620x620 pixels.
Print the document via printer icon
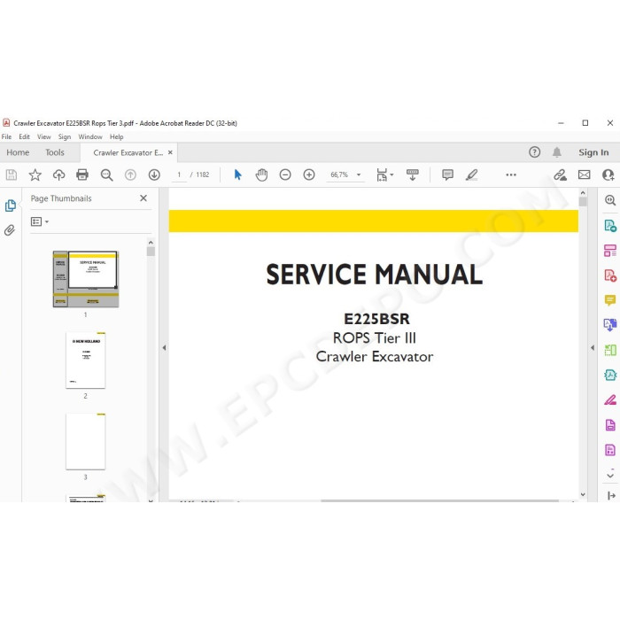82,174
